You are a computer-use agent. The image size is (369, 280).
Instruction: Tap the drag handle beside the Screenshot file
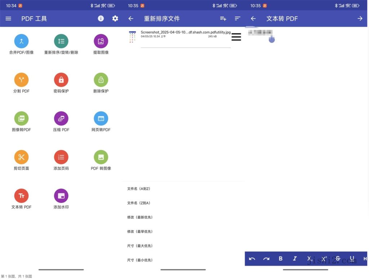(236, 37)
